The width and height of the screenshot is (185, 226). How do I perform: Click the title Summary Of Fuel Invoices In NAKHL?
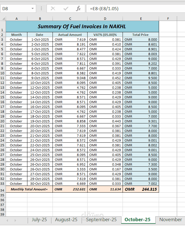pos(82,27)
